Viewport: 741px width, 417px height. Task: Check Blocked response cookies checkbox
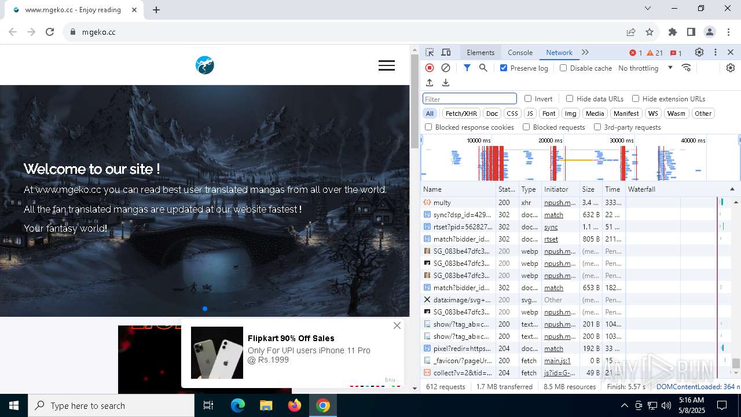click(428, 127)
